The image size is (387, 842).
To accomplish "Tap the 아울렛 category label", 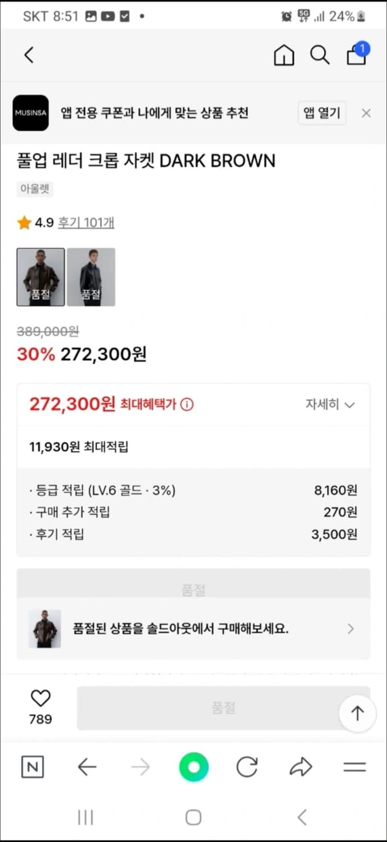I will (35, 189).
